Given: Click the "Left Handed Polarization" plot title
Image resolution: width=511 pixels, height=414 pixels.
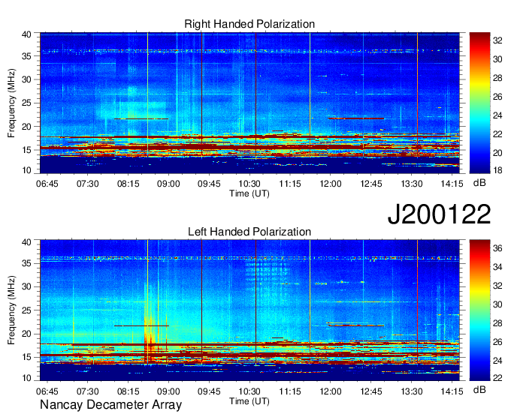Looking at the screenshot, I should [249, 232].
